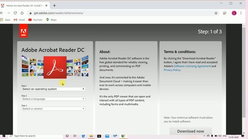Open Task View on the taskbar
The width and height of the screenshot is (248, 139).
coord(75,136)
